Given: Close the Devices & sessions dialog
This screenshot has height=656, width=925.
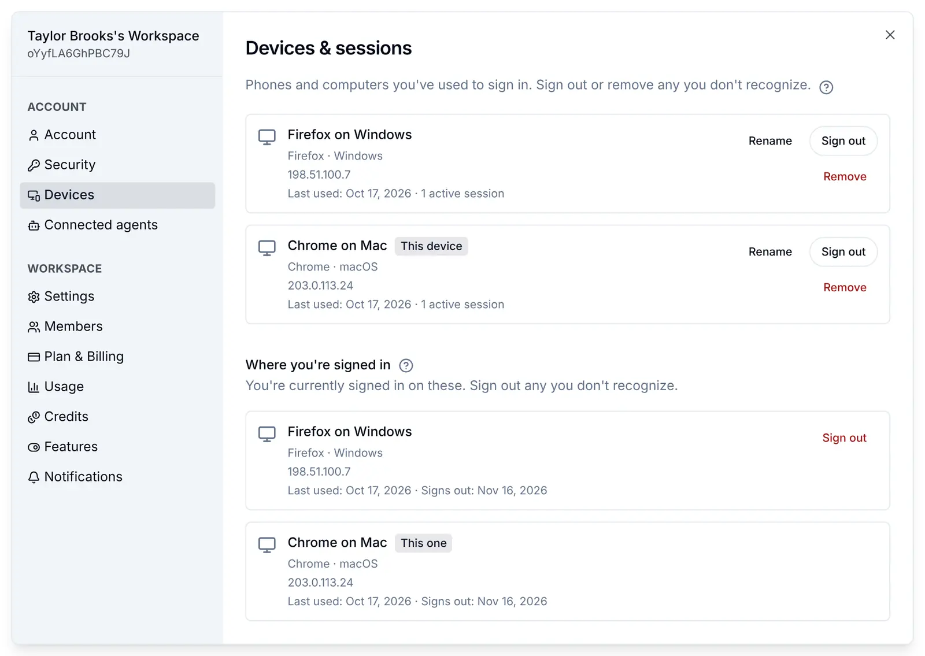Looking at the screenshot, I should [x=890, y=35].
